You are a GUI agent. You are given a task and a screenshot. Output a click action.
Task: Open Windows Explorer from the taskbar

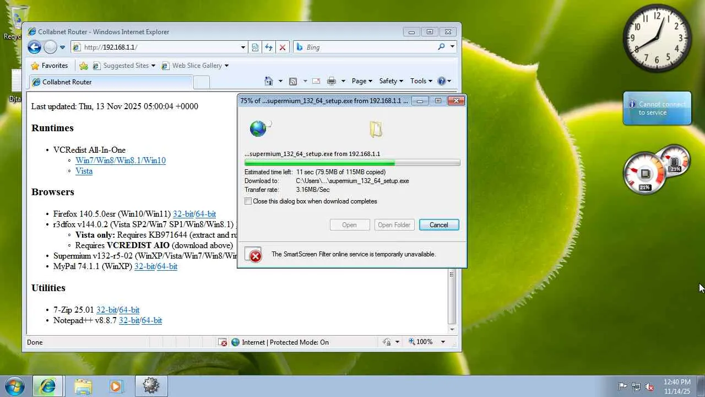pos(83,386)
